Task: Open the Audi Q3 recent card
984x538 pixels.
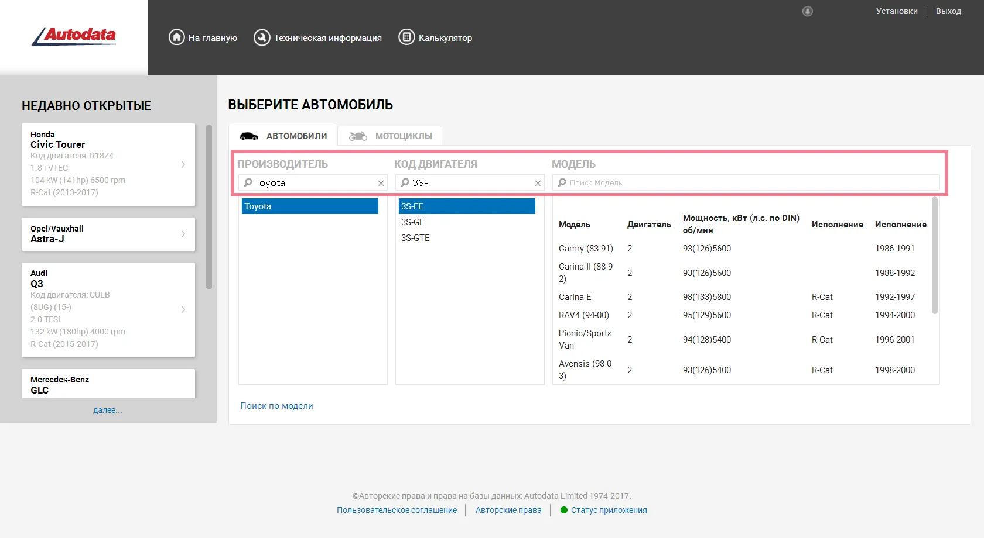Action: coord(108,309)
